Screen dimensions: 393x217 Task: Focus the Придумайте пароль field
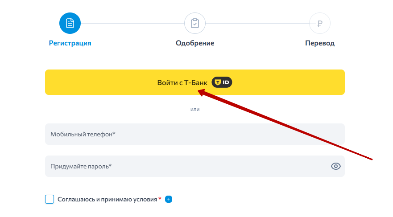(187, 166)
